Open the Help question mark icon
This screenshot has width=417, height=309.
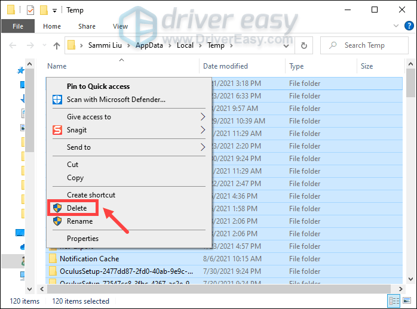[x=409, y=26]
